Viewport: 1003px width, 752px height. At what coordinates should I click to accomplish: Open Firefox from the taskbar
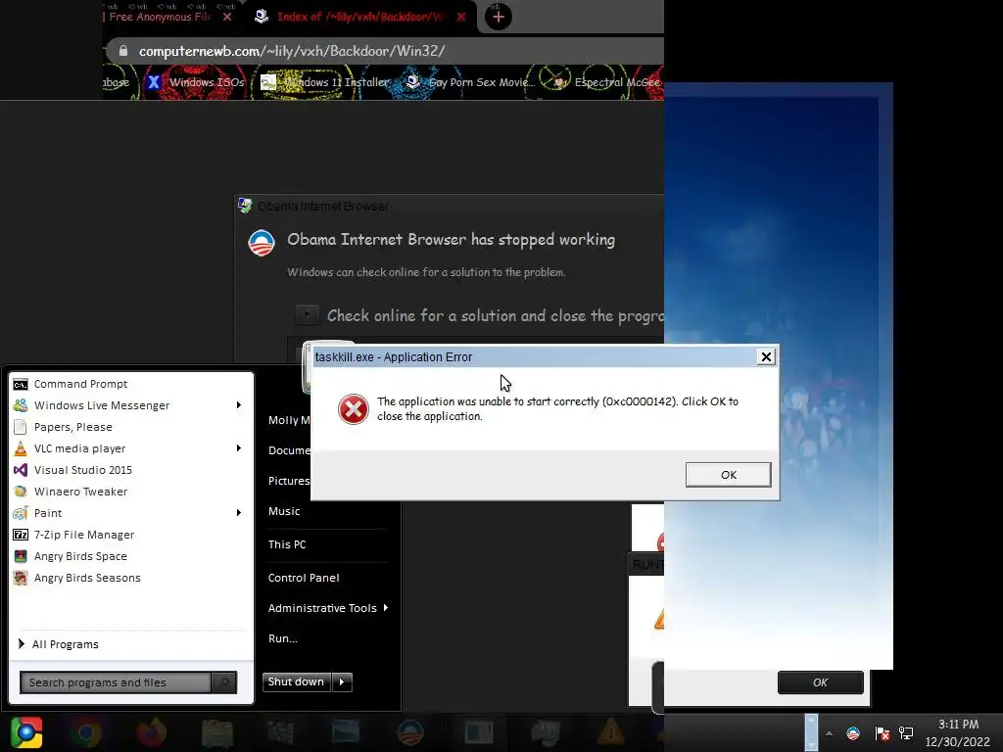point(152,732)
